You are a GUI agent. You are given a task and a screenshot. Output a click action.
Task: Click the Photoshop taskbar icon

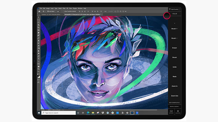tap(132, 113)
